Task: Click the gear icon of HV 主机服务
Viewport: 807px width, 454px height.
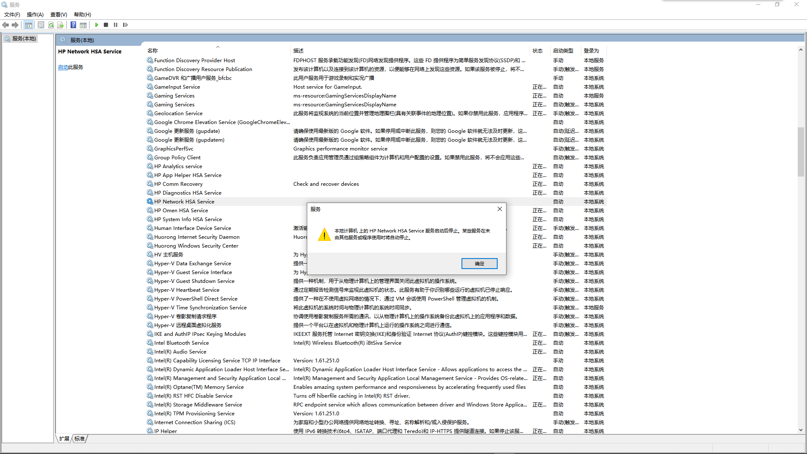Action: tap(150, 254)
